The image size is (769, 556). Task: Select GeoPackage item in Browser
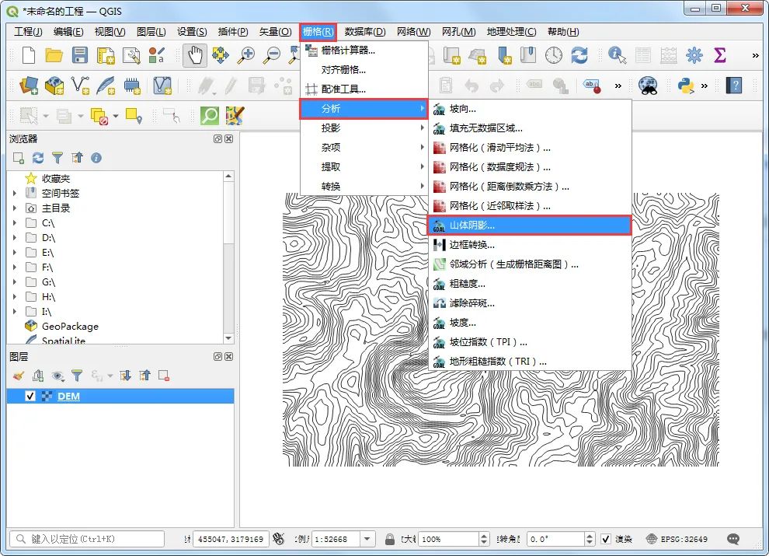[70, 326]
